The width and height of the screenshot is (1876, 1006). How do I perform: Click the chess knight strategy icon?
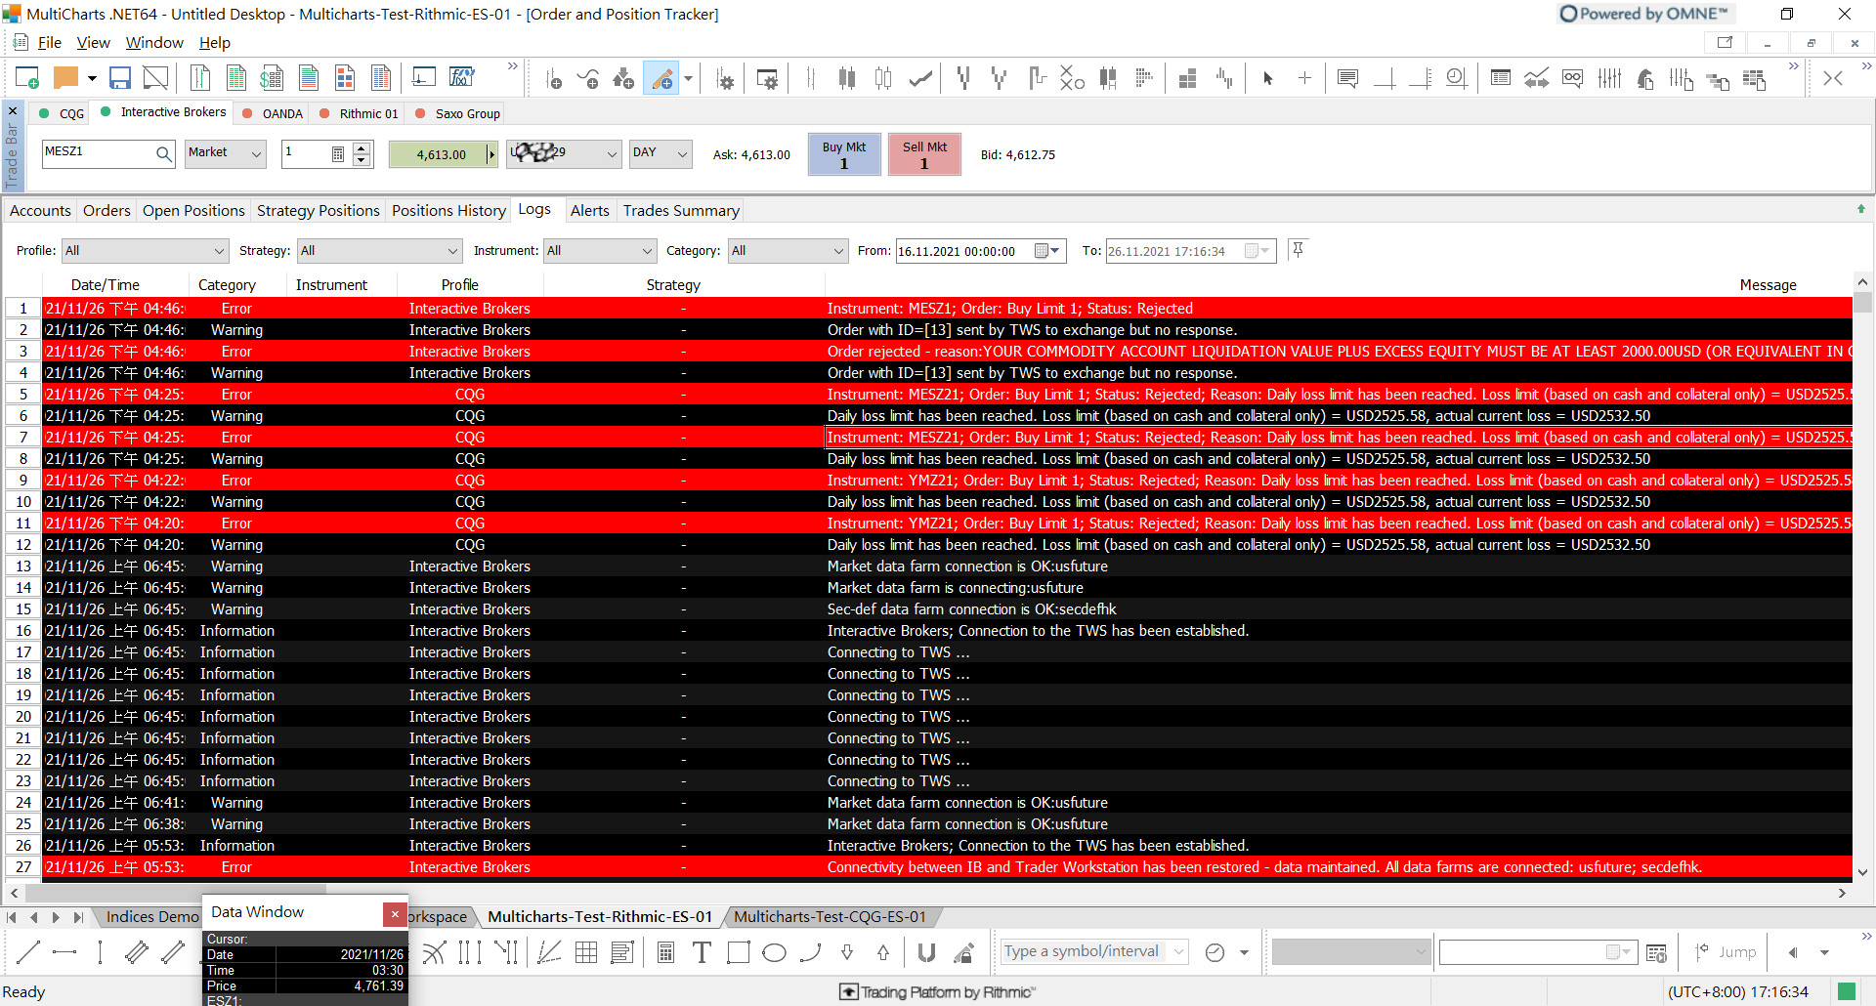tap(1645, 78)
